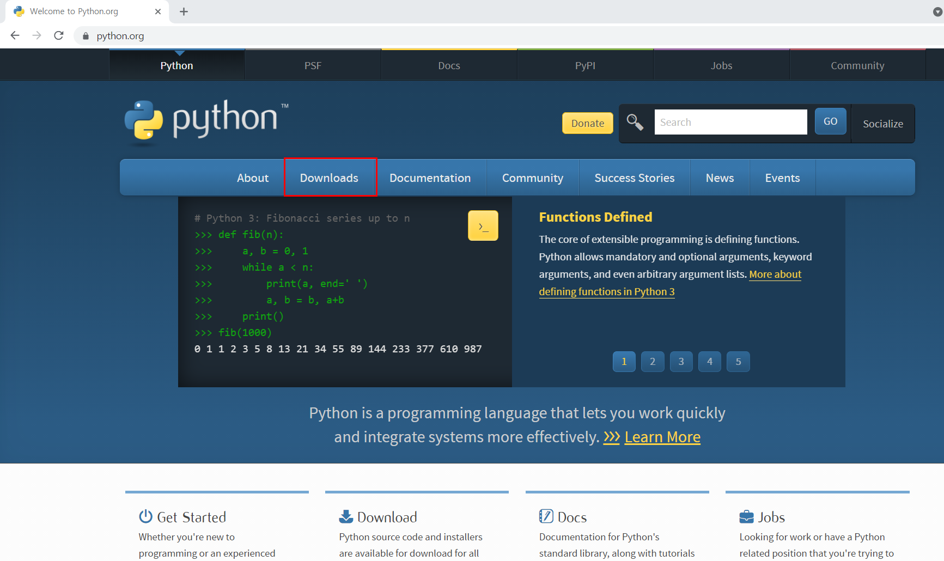This screenshot has width=944, height=561.
Task: Click the Donate button
Action: coord(588,123)
